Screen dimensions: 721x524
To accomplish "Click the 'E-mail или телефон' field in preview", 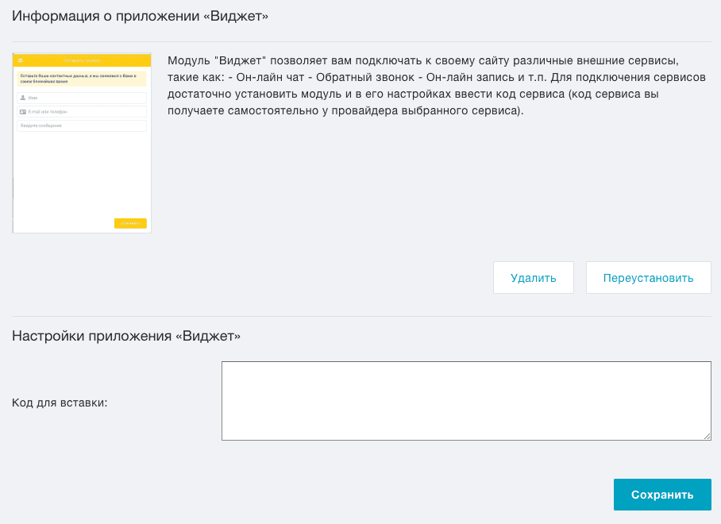I will tap(82, 112).
